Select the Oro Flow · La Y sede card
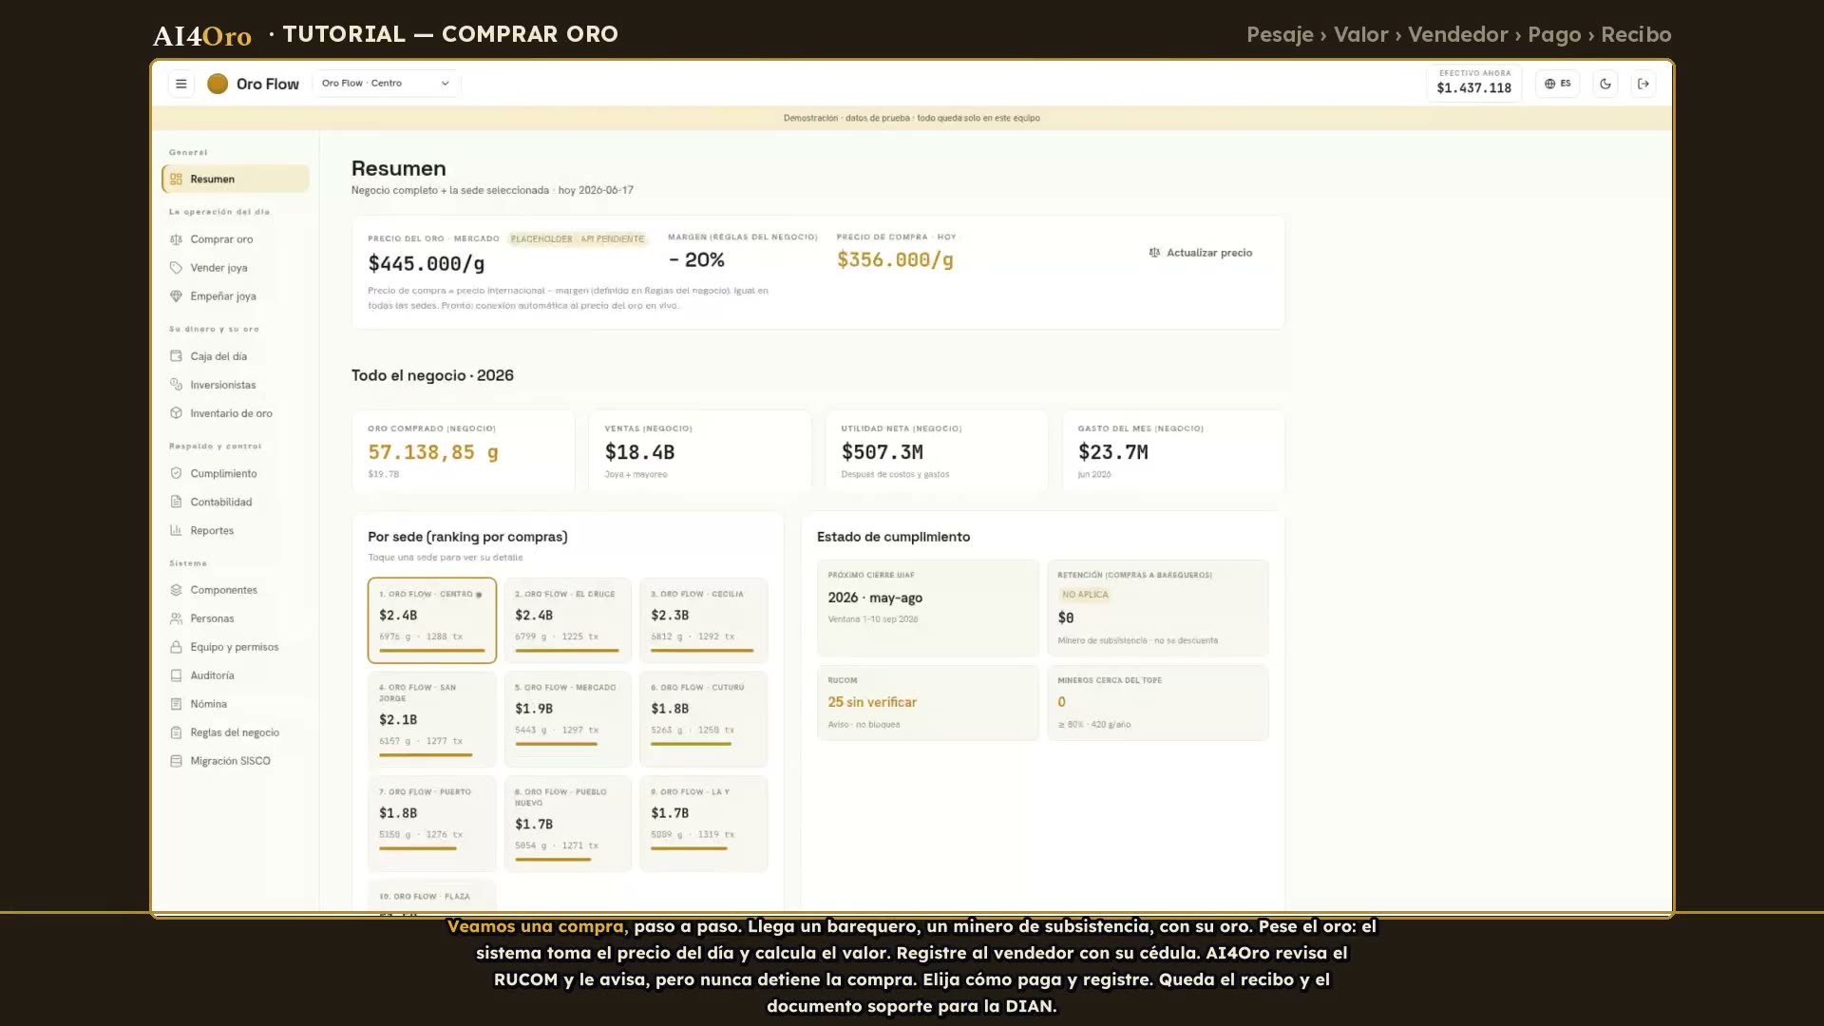Screen dimensions: 1824x1026 tap(703, 823)
